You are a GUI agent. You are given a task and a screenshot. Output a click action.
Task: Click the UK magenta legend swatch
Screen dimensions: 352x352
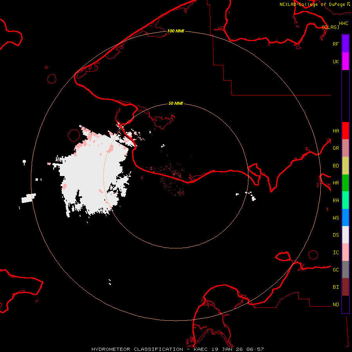tap(345, 61)
